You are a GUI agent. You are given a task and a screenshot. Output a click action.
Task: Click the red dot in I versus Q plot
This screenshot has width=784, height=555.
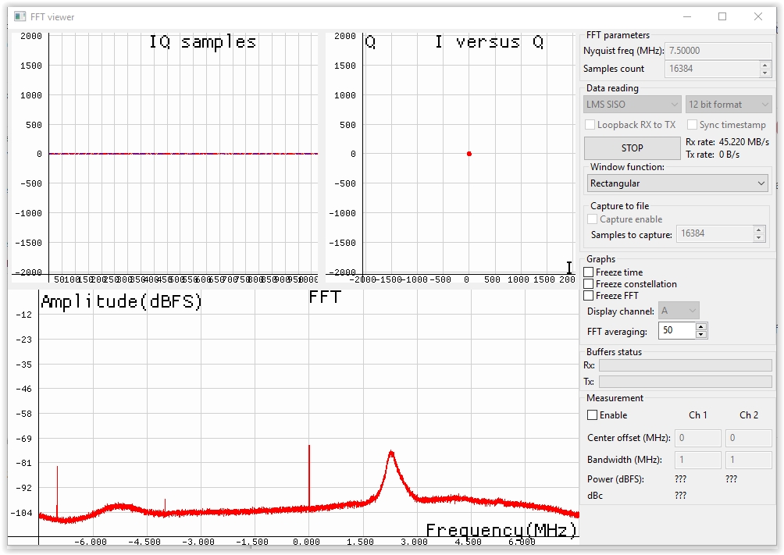coord(469,154)
